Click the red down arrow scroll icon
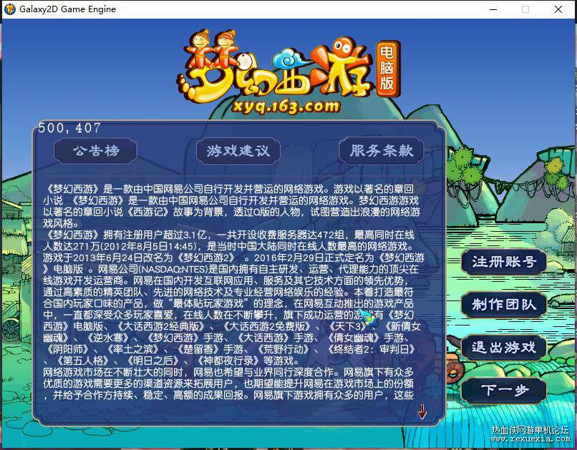 click(422, 411)
